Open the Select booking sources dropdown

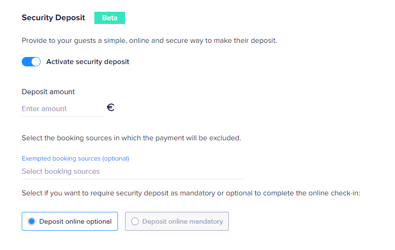click(x=133, y=171)
